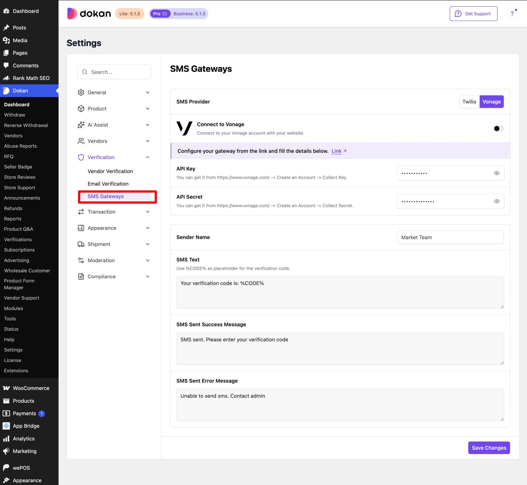The height and width of the screenshot is (485, 527).
Task: Click the Get Support button
Action: click(x=473, y=14)
